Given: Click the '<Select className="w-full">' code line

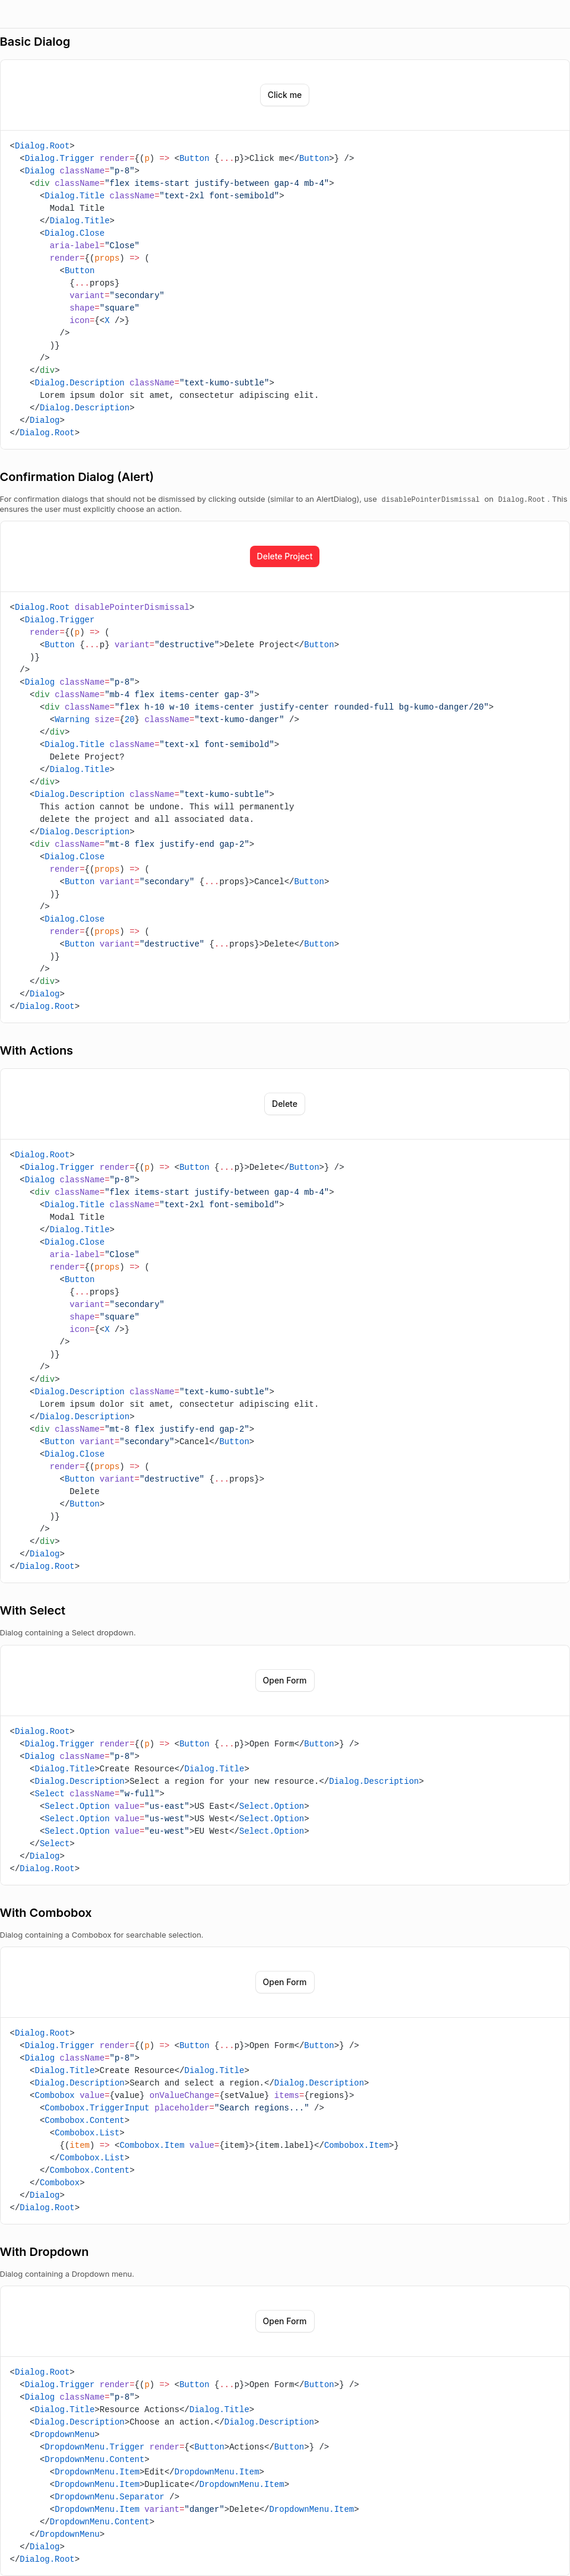Looking at the screenshot, I should (x=97, y=1794).
